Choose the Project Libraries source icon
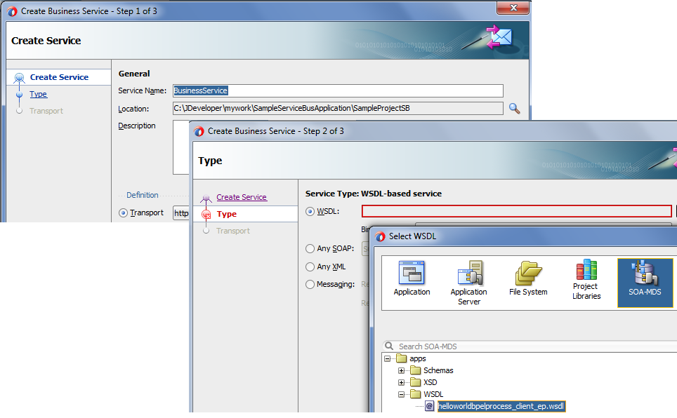The image size is (677, 418). pos(586,280)
